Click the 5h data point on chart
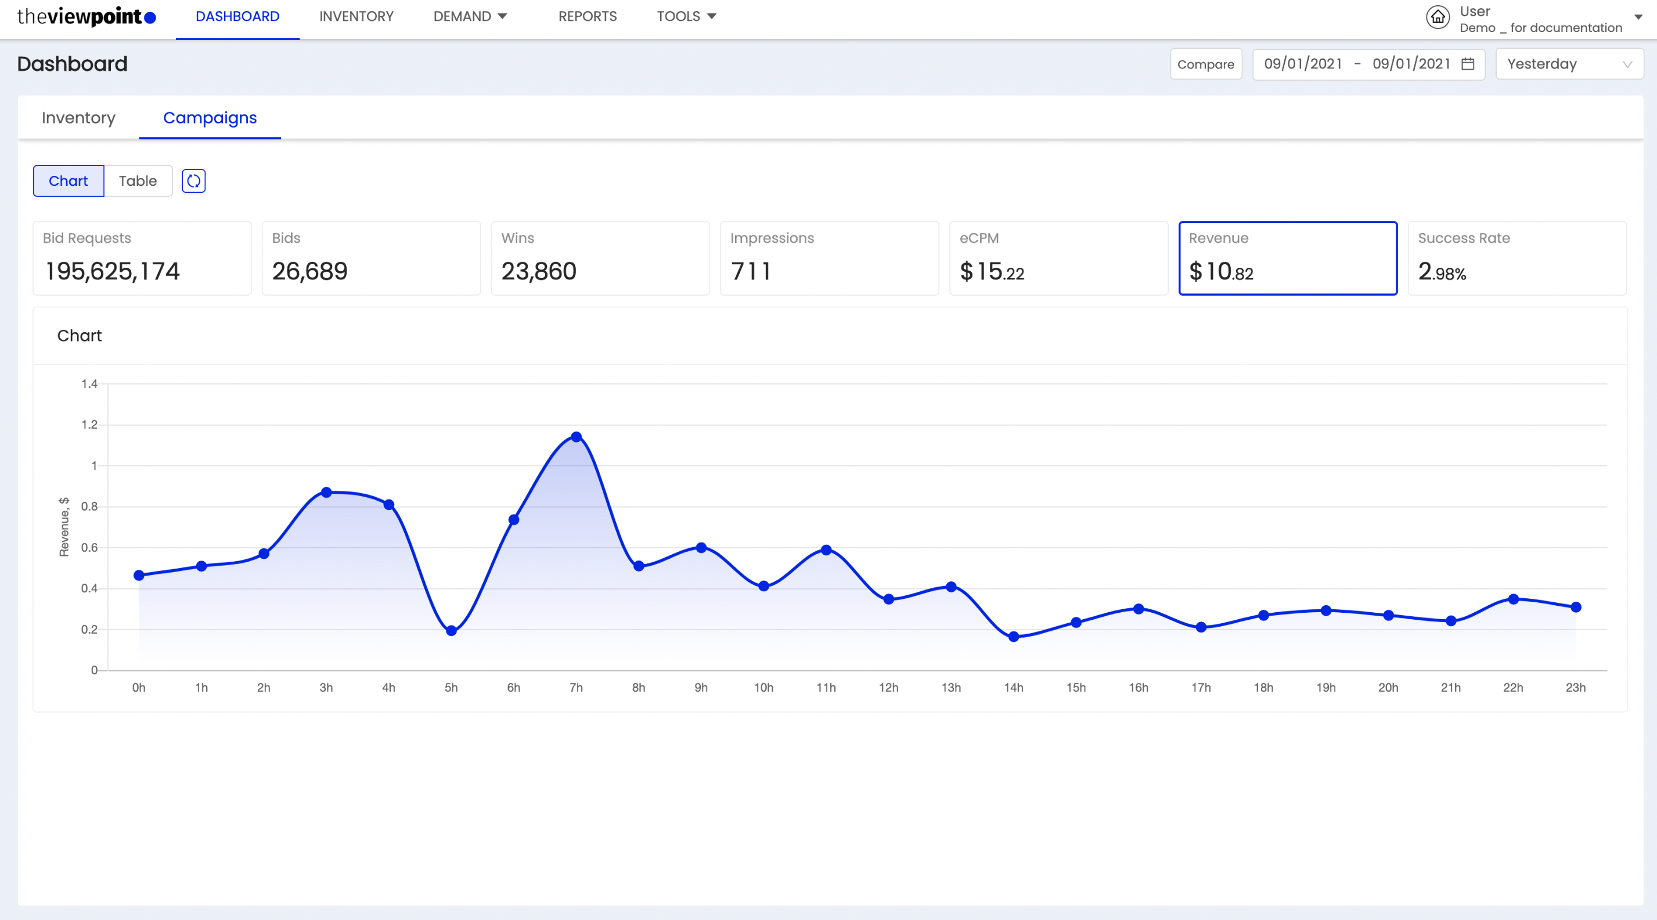This screenshot has height=920, width=1657. click(452, 631)
